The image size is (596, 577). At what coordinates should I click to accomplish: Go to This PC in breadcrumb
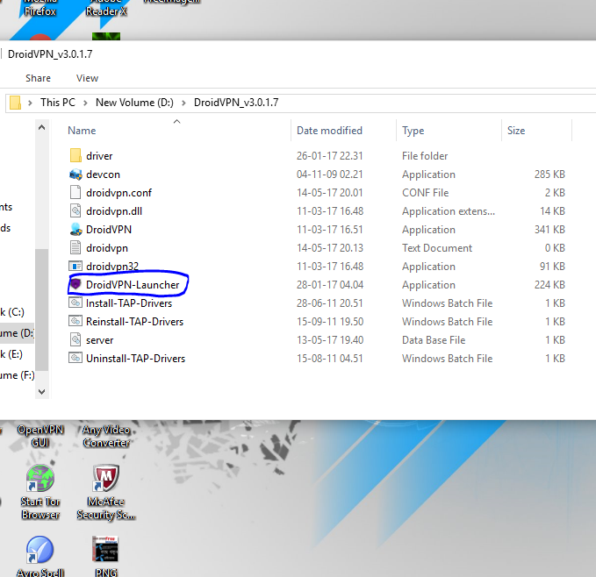click(58, 103)
